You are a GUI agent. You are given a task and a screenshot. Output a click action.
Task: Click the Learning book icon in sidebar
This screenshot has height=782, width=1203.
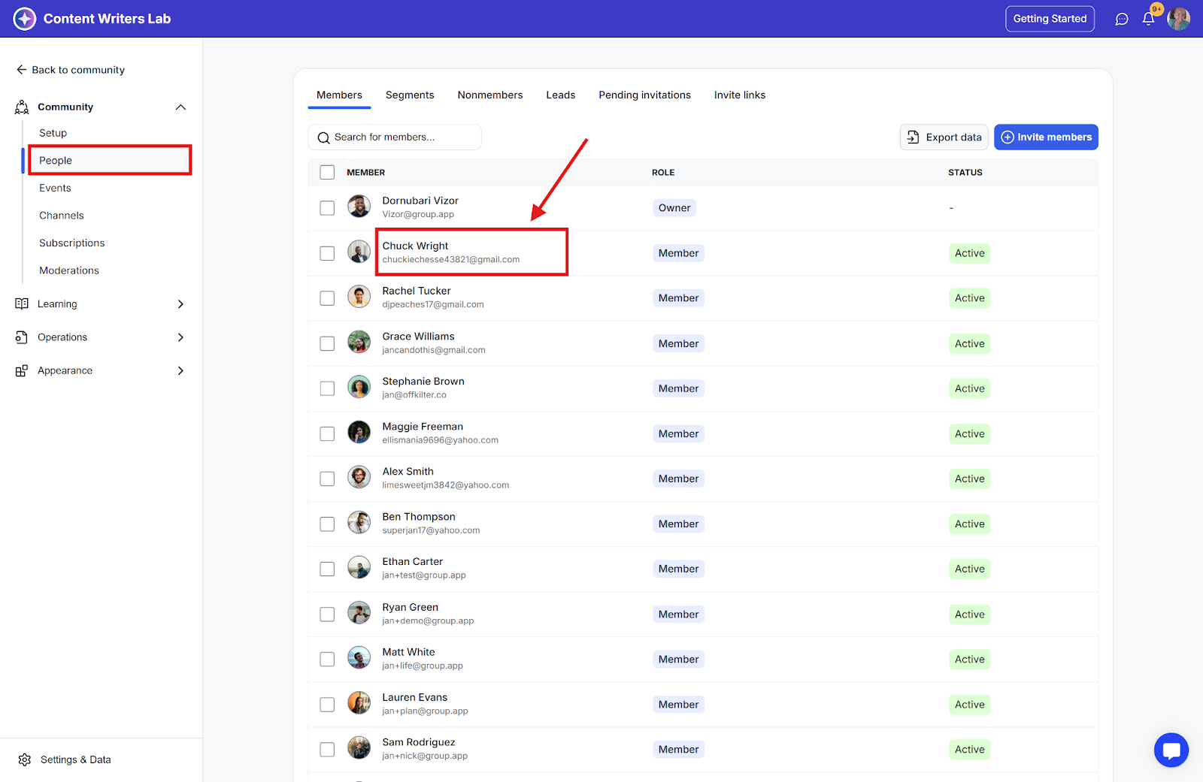pyautogui.click(x=22, y=304)
